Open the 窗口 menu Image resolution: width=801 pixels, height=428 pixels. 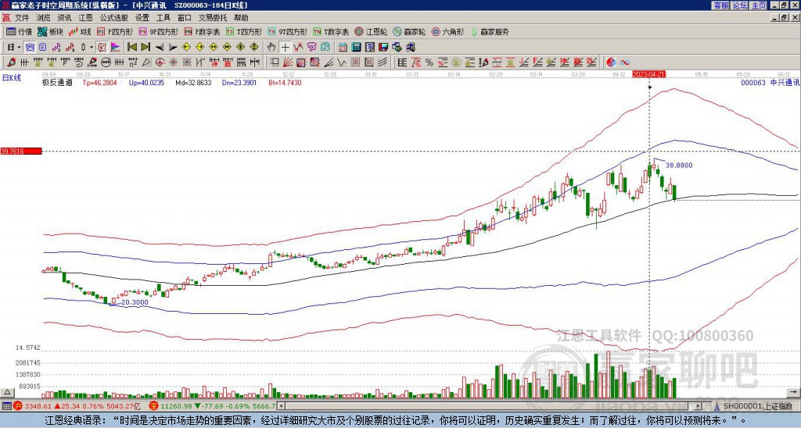tap(185, 18)
